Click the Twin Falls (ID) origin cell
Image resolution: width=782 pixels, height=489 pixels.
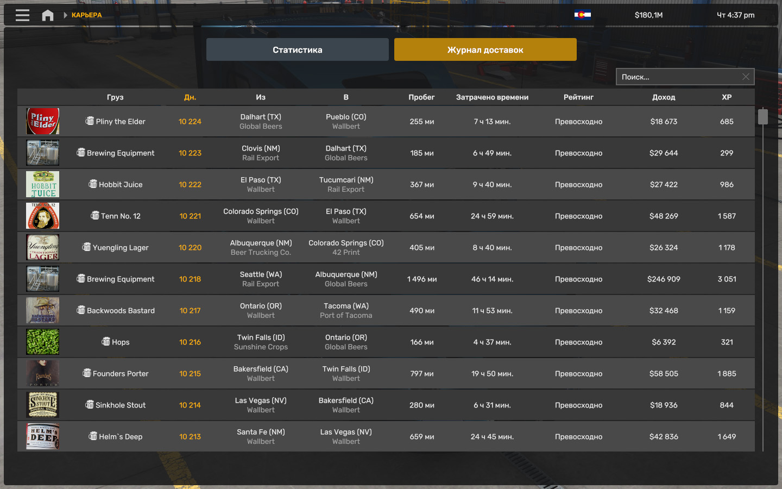tap(261, 337)
